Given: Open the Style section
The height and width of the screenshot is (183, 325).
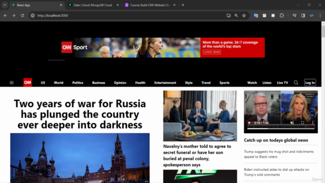Looking at the screenshot, I should click(x=188, y=82).
